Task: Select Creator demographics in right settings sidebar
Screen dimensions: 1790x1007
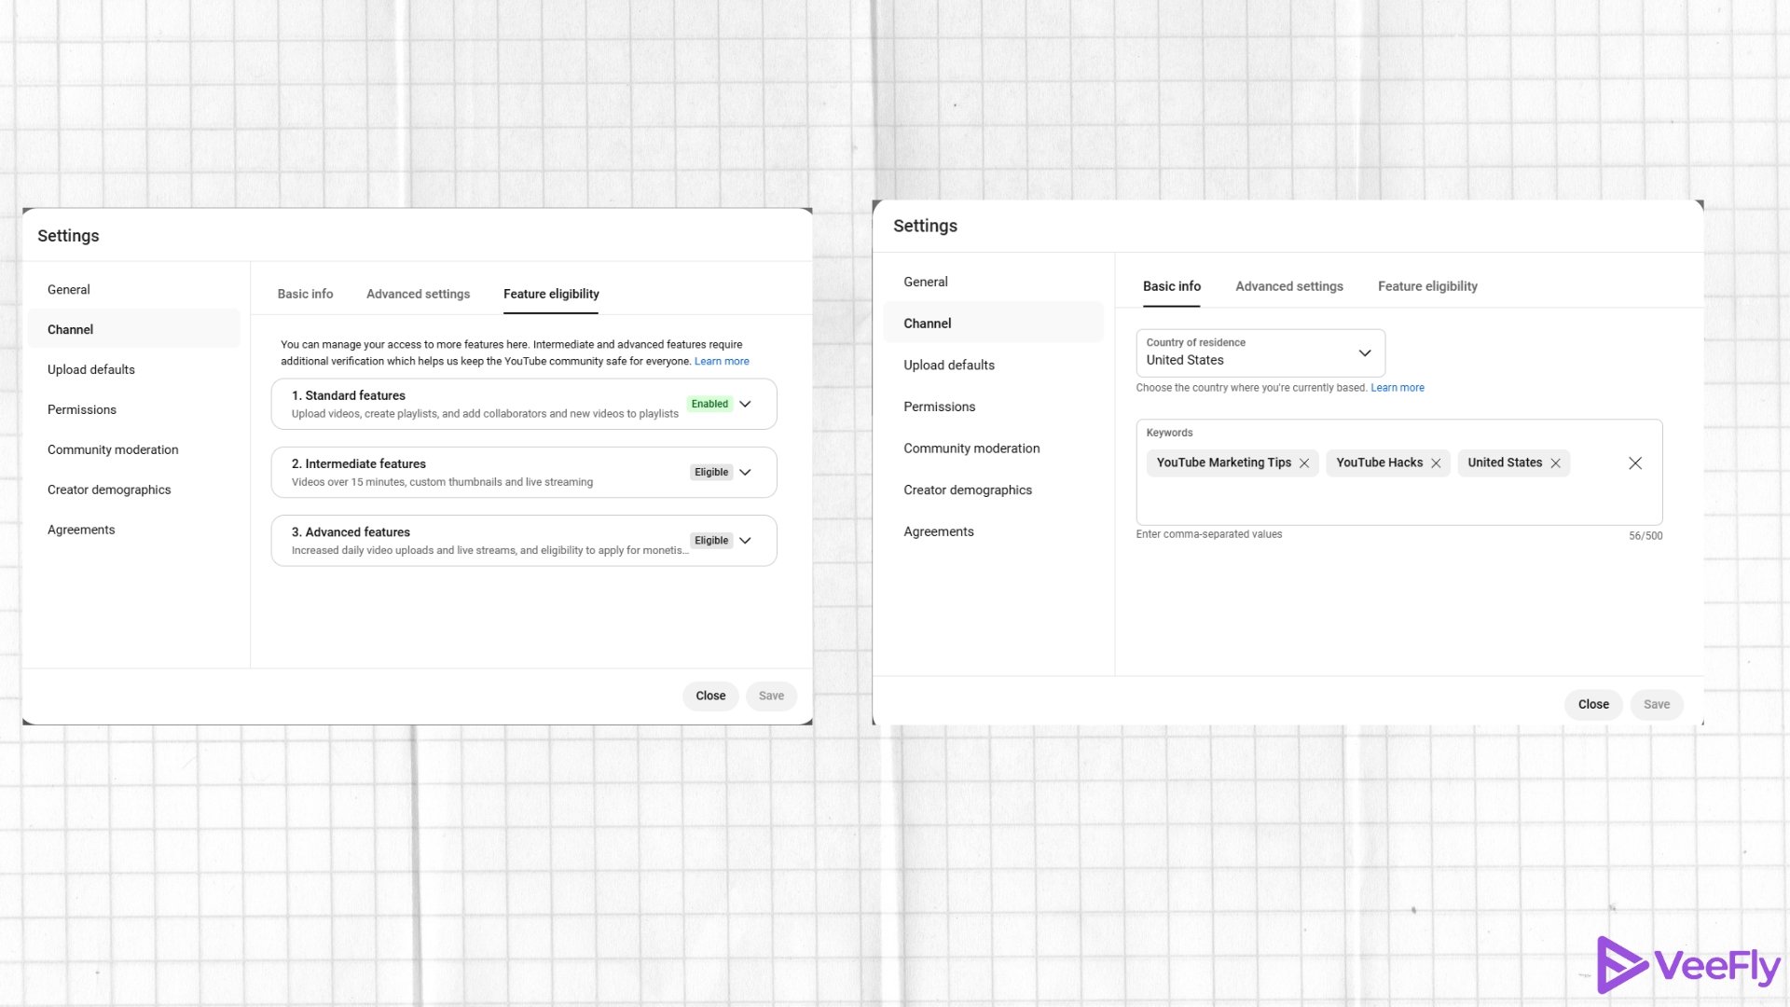Action: (x=968, y=490)
